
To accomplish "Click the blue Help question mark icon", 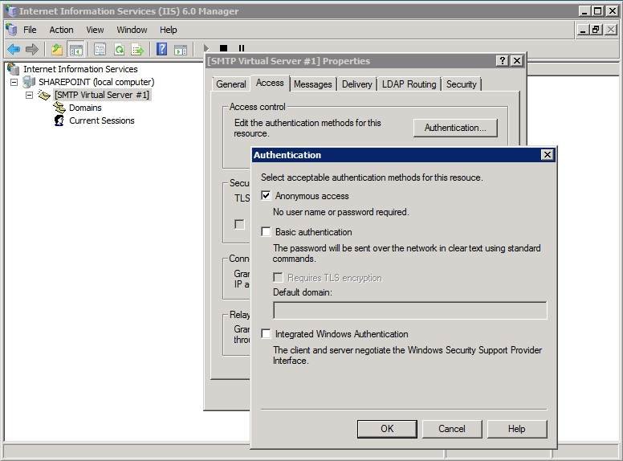I will [161, 49].
